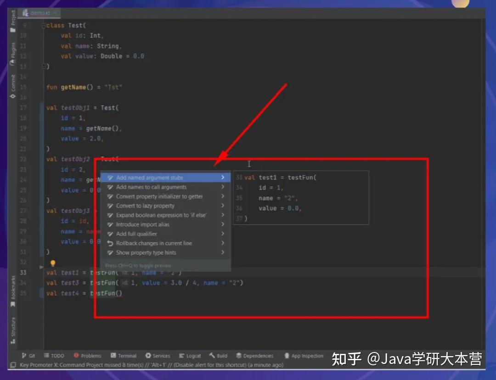The height and width of the screenshot is (380, 496).
Task: Open the App Inspection panel
Action: [x=304, y=355]
